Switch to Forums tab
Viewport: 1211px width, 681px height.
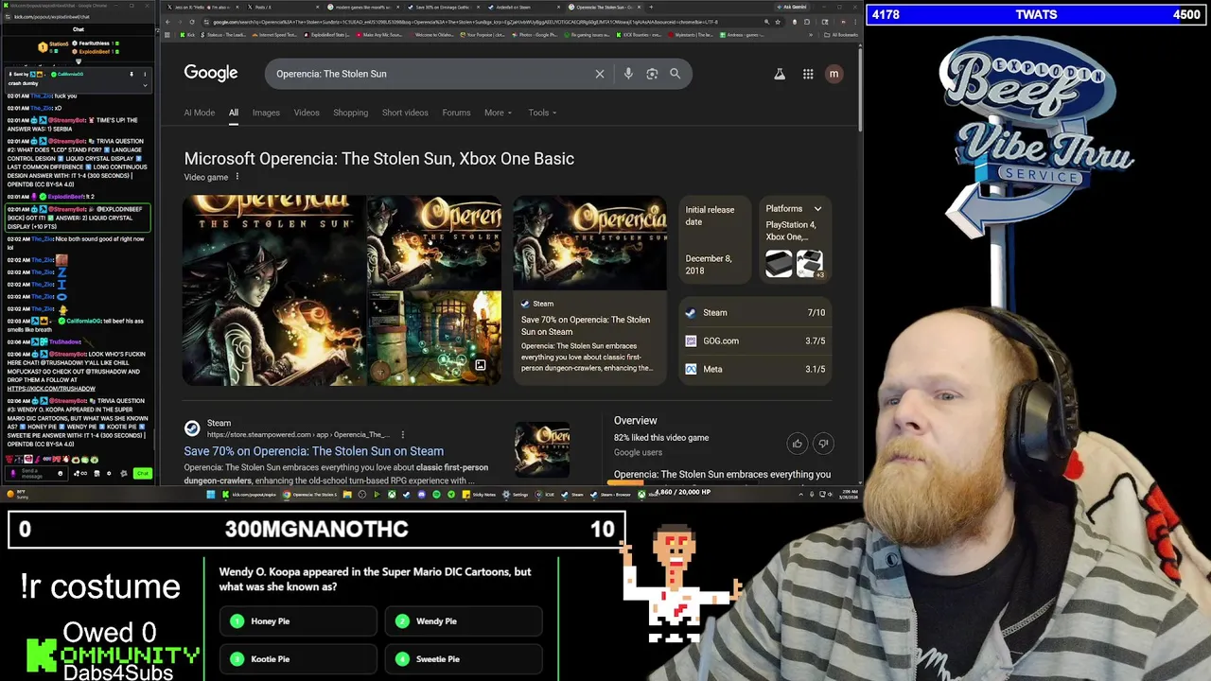click(x=456, y=113)
